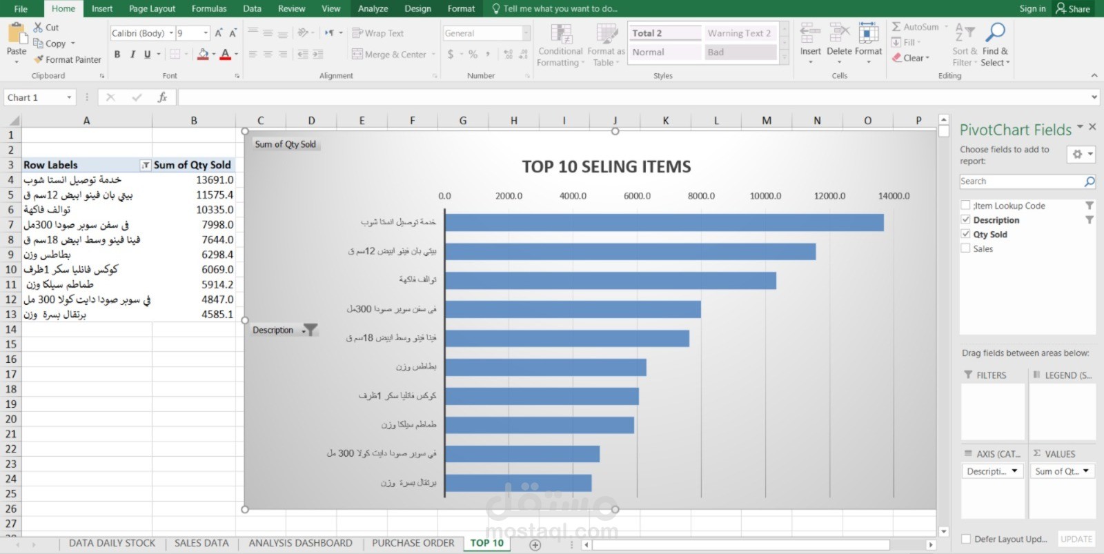Click the Insert Function fx icon
The height and width of the screenshot is (554, 1104).
(x=162, y=97)
